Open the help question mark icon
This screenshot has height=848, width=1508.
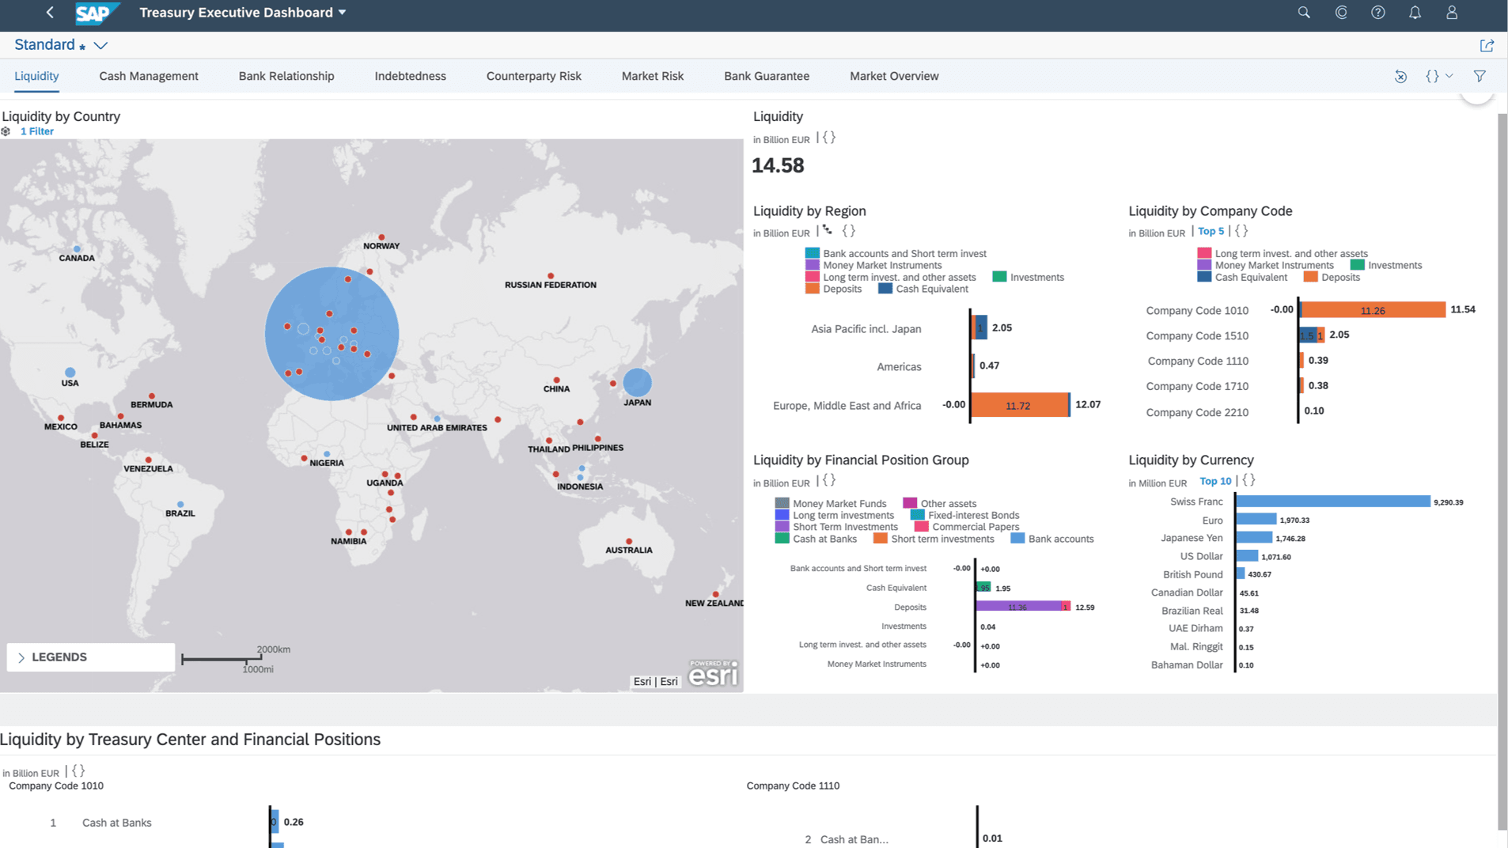tap(1378, 13)
